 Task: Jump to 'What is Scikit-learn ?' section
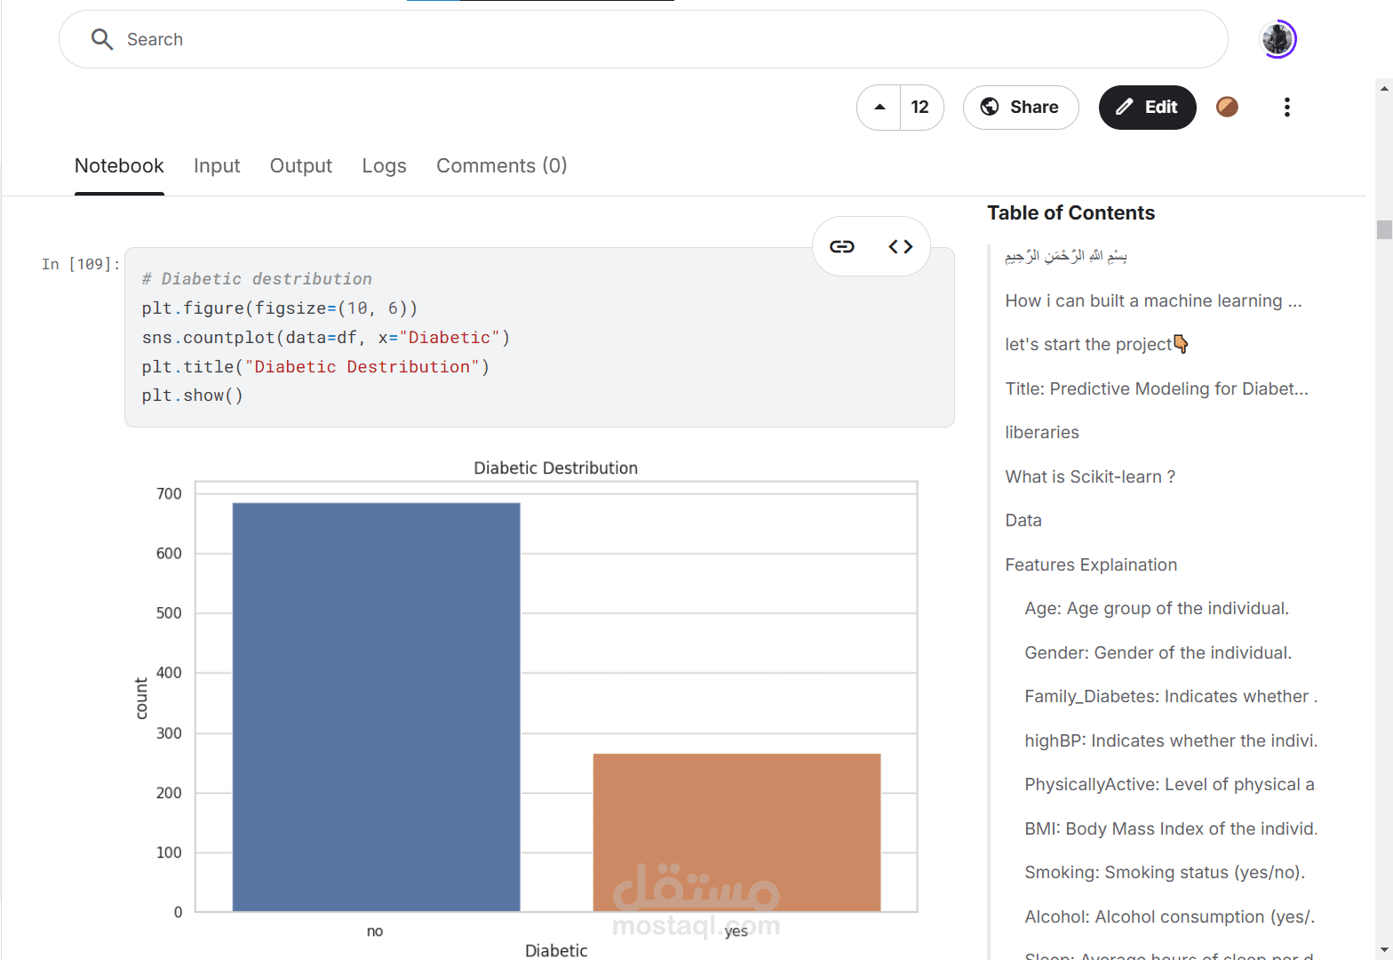[x=1090, y=476]
